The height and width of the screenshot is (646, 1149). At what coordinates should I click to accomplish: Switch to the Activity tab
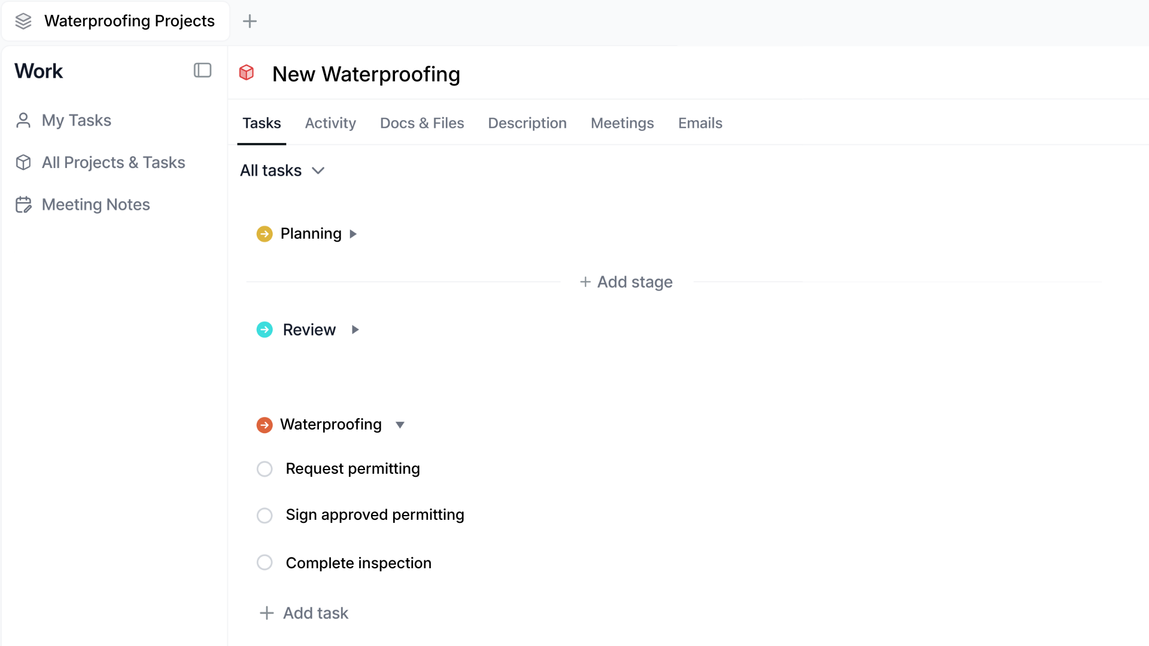330,123
